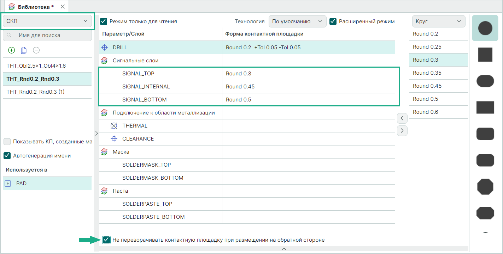Select Round 0.45 in the shape list
503x254 pixels.
[x=427, y=86]
